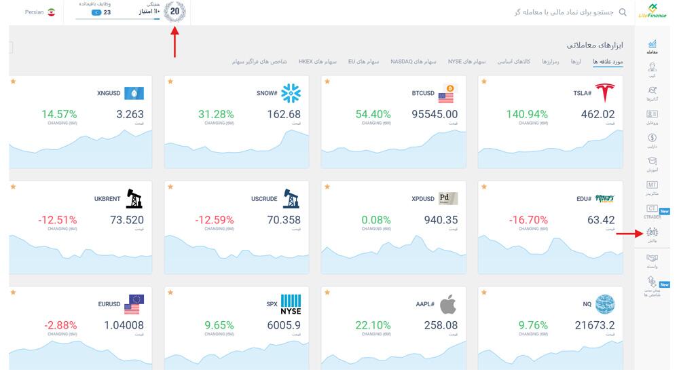Click the instrument search input field
679x370 pixels.
point(564,12)
